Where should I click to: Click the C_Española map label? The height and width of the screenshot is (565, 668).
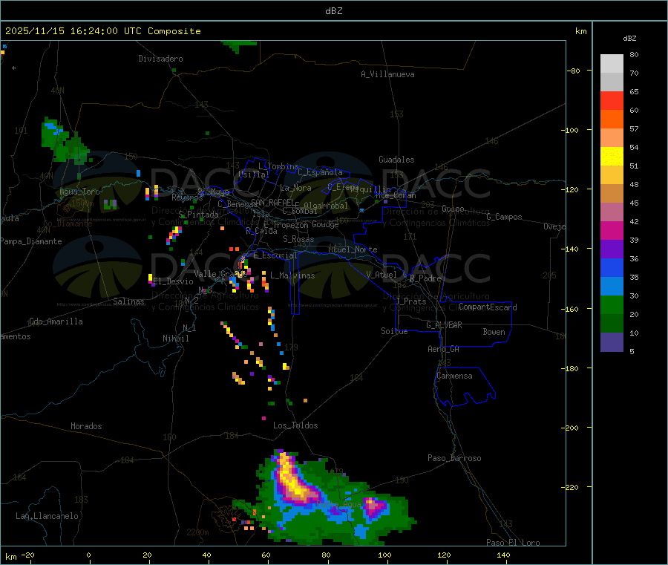tap(321, 172)
